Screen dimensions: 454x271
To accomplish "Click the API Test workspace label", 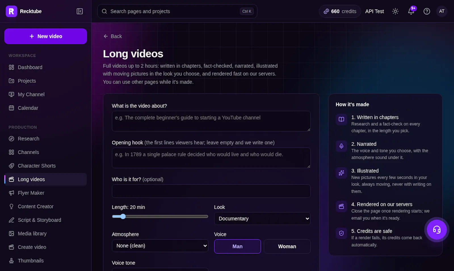I will pyautogui.click(x=375, y=11).
